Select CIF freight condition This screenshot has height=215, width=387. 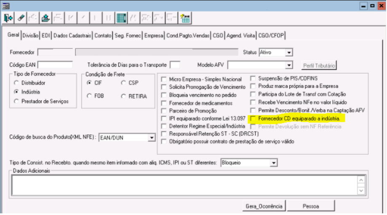tap(89, 83)
